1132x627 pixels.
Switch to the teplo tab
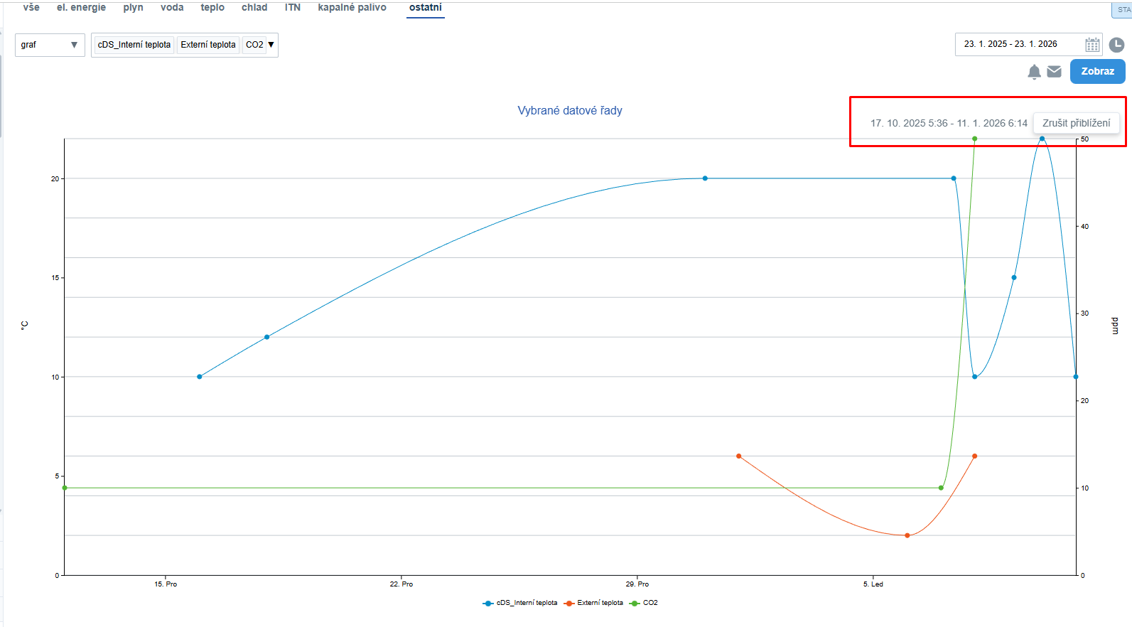tap(212, 8)
